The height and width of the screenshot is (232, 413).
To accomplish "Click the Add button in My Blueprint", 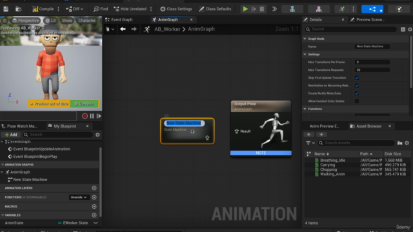I will tap(11, 135).
